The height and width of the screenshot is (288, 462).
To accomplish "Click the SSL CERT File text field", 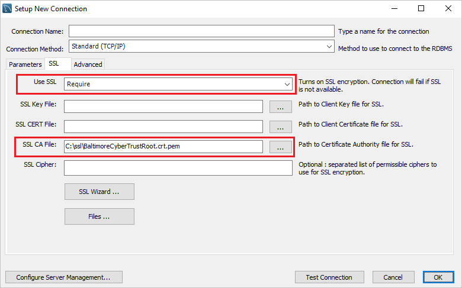I will (163, 127).
